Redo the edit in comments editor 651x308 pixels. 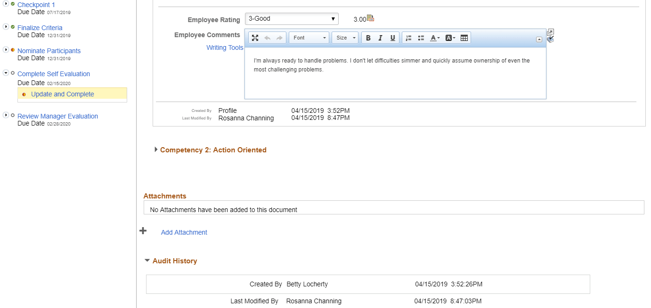pos(279,38)
